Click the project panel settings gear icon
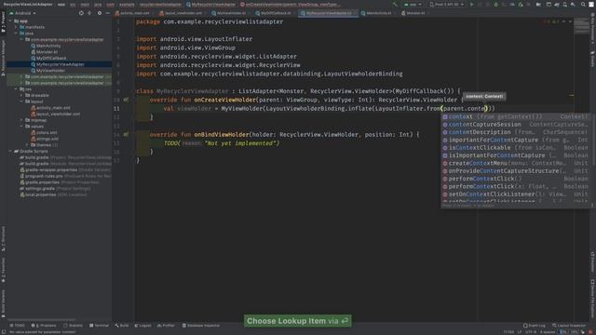The height and width of the screenshot is (335, 596). pos(100,13)
